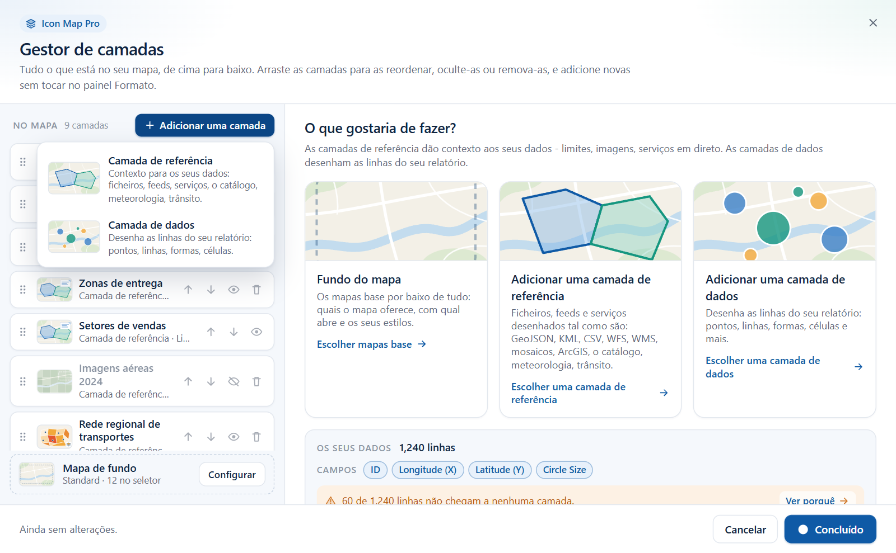Choose Camada de dados from the menu

[155, 237]
